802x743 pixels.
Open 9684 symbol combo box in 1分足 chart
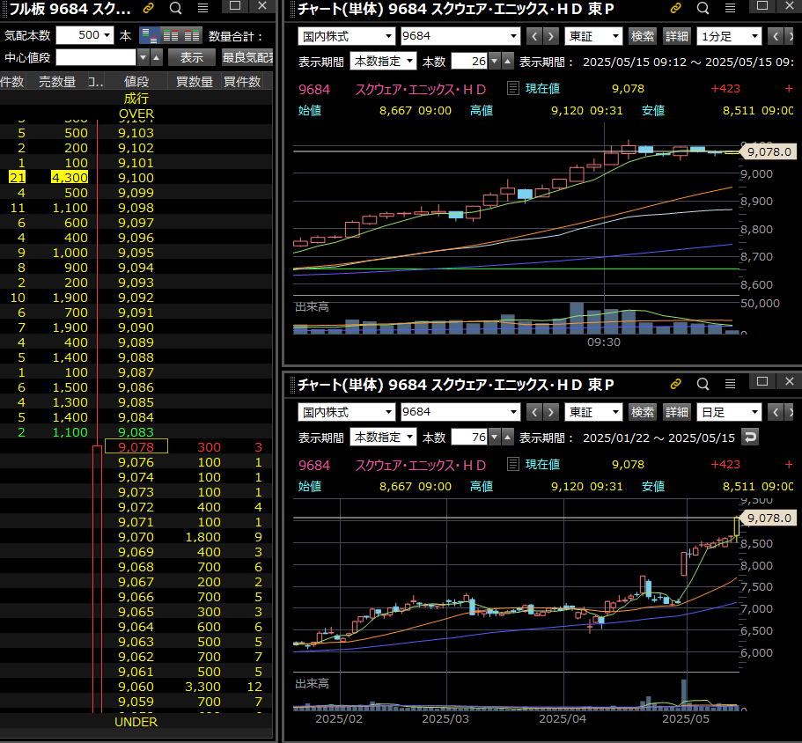point(460,36)
